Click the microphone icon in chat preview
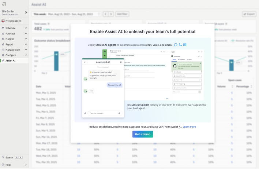 coord(119,113)
